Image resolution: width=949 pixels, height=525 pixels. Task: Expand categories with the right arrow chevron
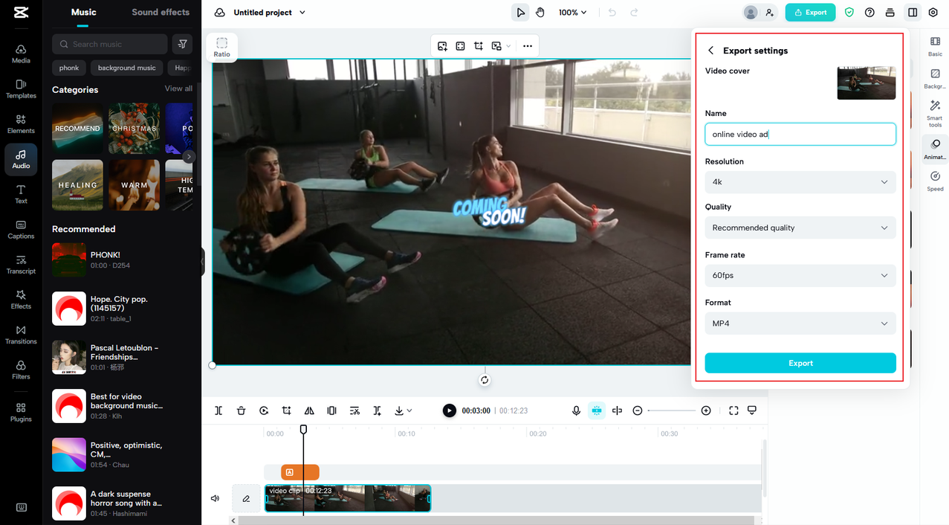coord(189,157)
